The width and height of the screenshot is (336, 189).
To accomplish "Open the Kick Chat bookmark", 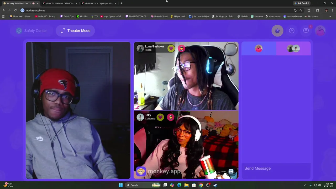I will pos(82,16).
